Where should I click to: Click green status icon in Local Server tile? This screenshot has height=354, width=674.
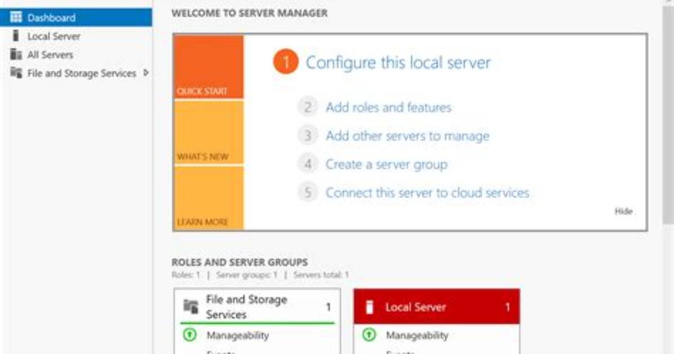point(369,335)
